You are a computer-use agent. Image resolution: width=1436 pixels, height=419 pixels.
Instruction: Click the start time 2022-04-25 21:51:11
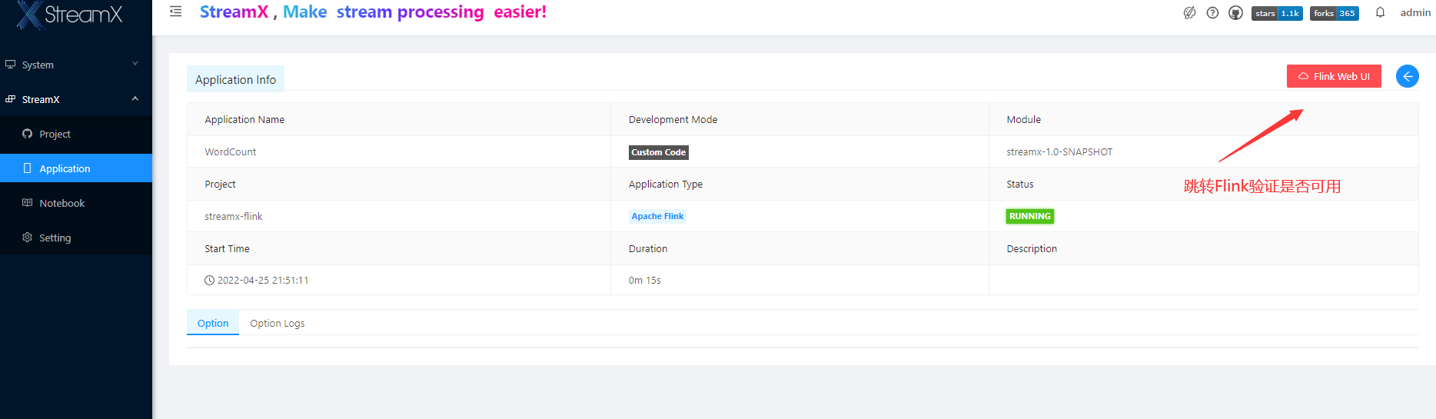263,280
